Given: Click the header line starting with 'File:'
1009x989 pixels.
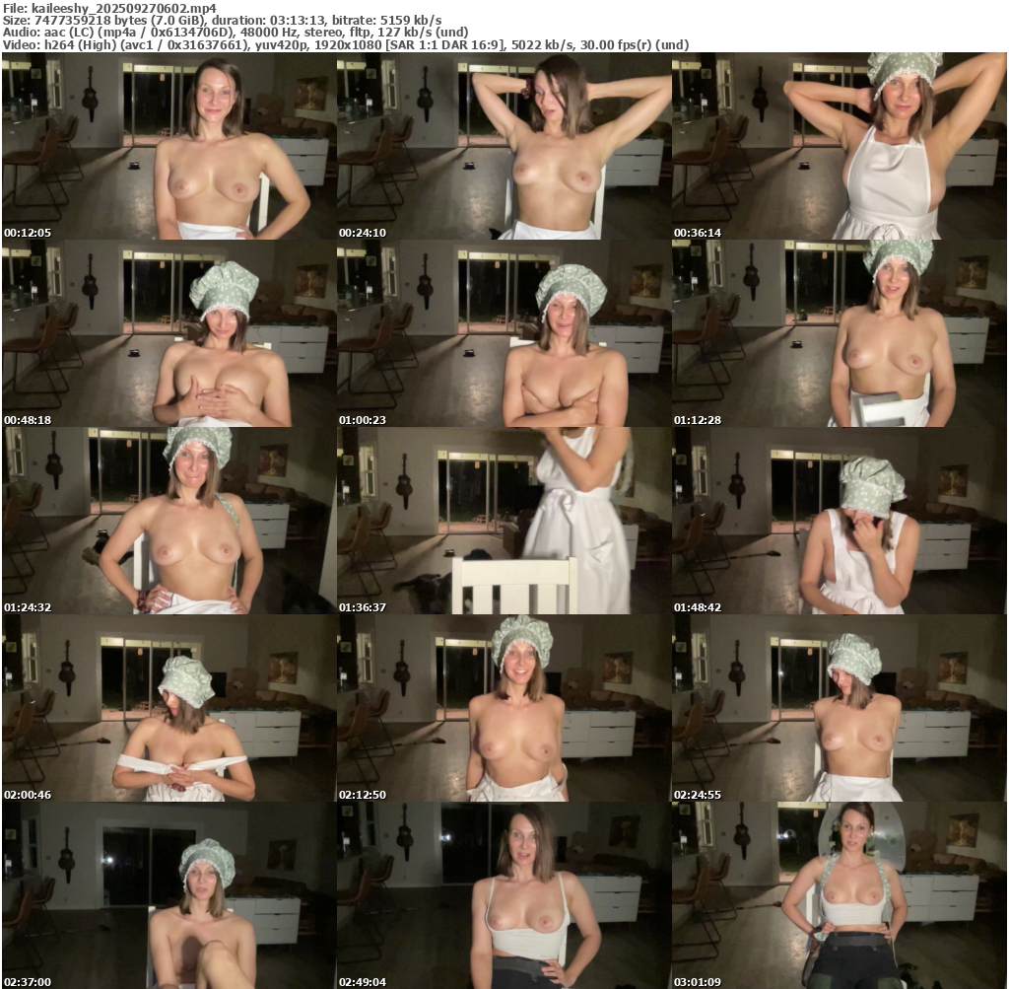Looking at the screenshot, I should (110, 8).
